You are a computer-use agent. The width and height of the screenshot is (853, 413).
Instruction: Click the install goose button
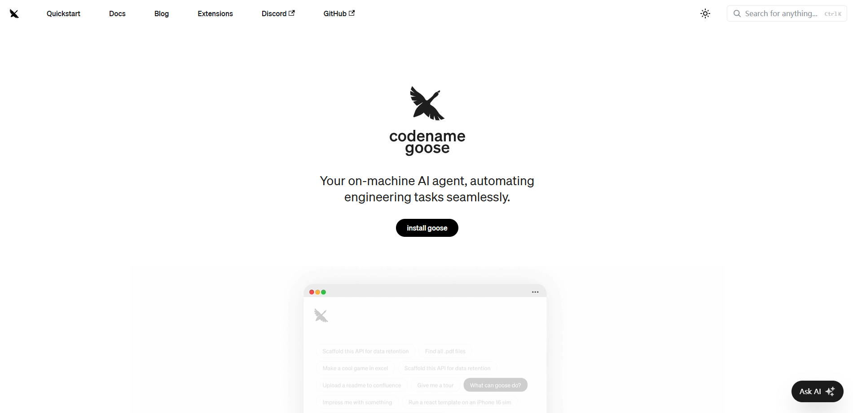pyautogui.click(x=427, y=228)
